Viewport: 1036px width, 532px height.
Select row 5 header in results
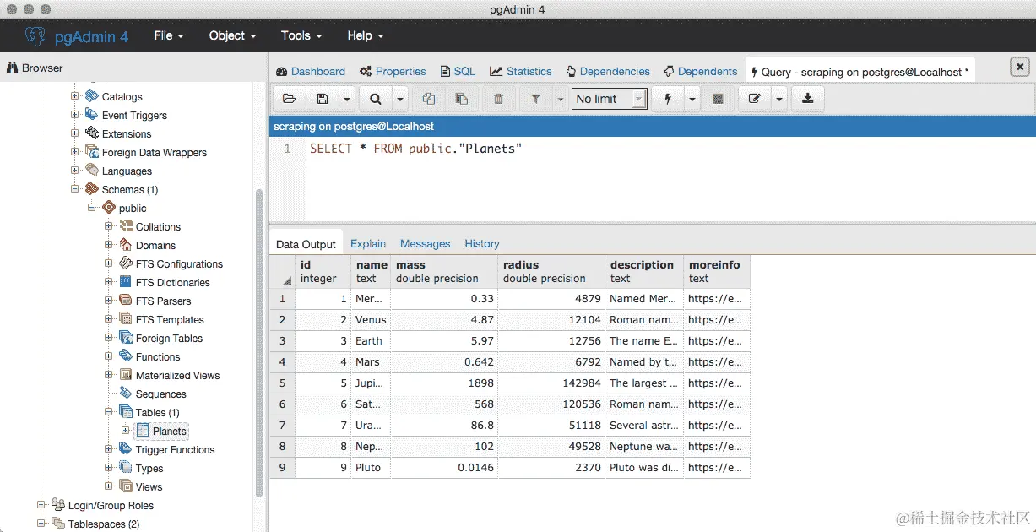pos(283,383)
